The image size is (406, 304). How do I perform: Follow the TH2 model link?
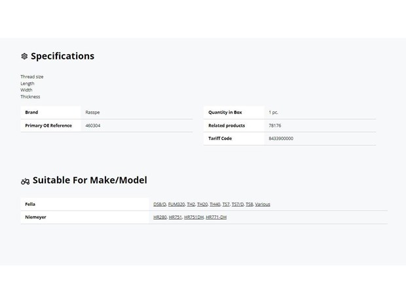pyautogui.click(x=191, y=204)
